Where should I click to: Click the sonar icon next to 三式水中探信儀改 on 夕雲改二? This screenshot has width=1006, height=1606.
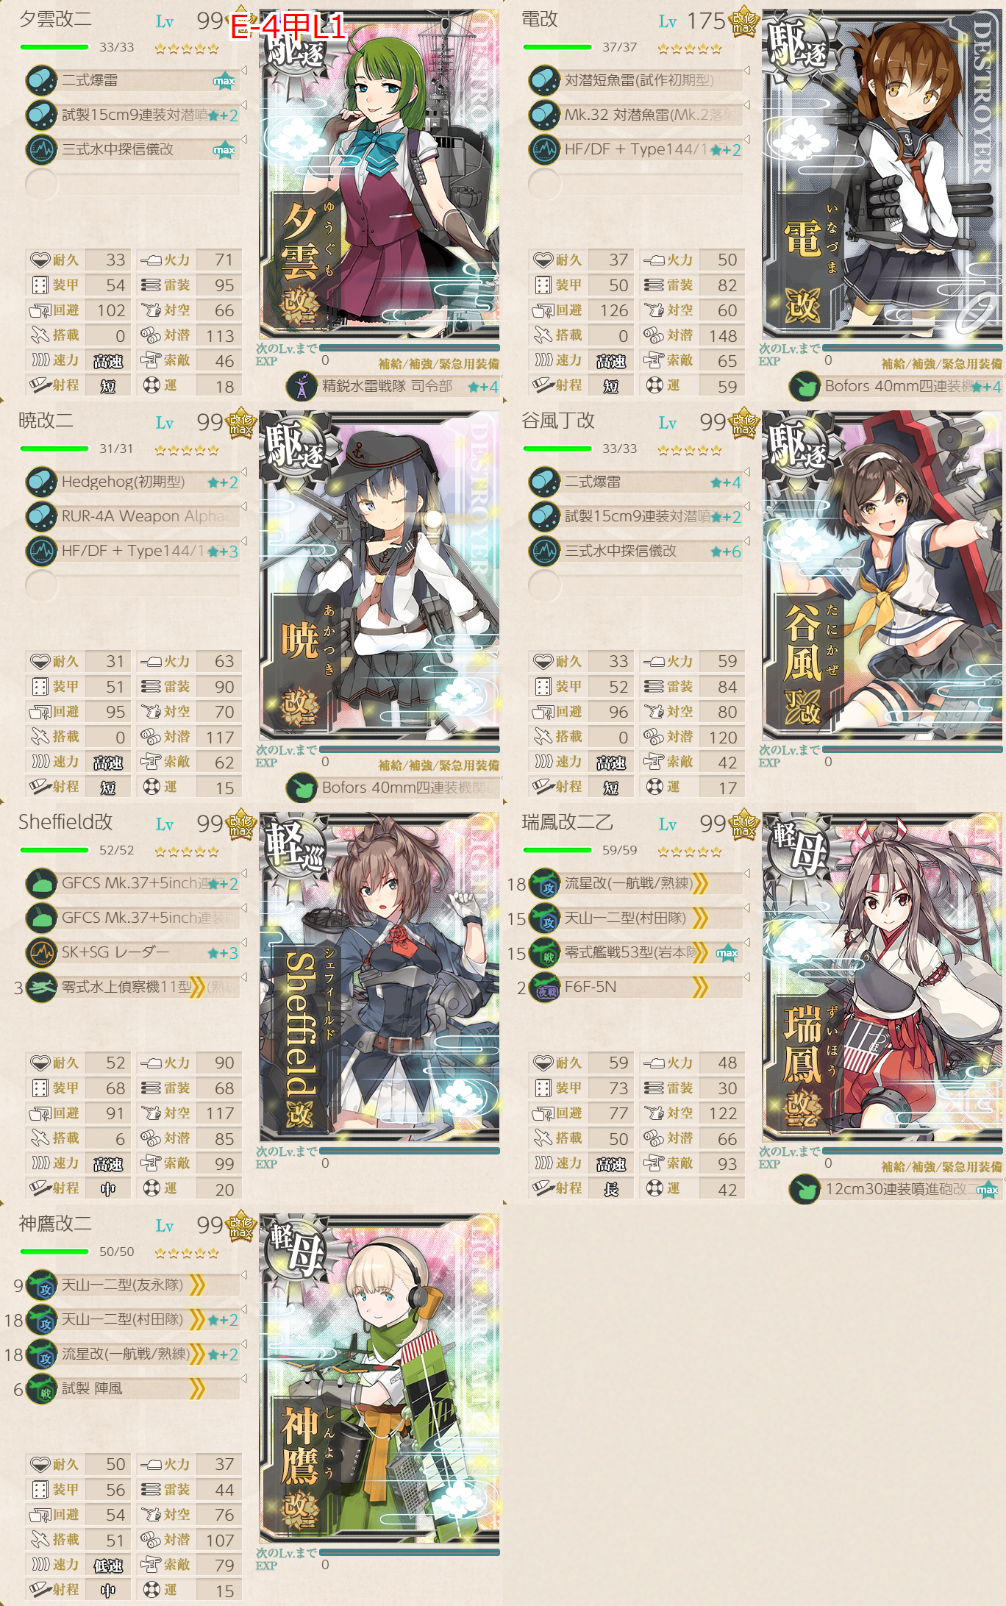[41, 150]
